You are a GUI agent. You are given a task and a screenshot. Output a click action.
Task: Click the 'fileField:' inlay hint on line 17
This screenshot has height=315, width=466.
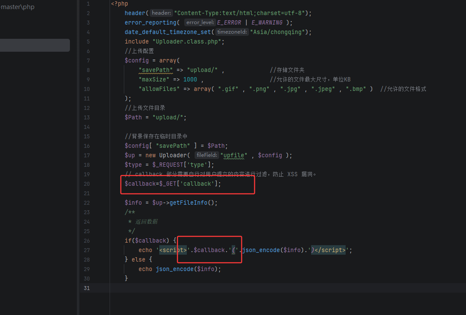[206, 155]
